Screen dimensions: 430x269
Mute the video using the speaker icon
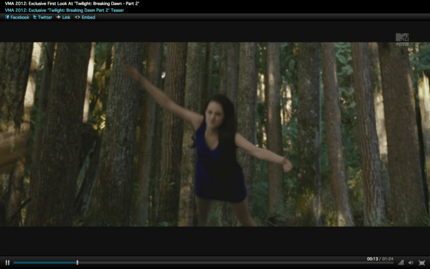click(x=411, y=263)
